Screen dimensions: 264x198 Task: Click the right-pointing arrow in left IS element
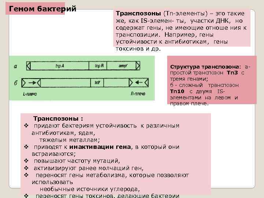tap(32, 82)
